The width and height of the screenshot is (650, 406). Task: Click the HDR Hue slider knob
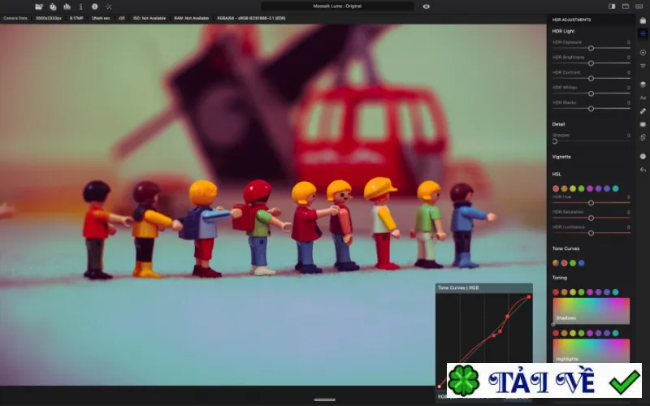tap(591, 203)
